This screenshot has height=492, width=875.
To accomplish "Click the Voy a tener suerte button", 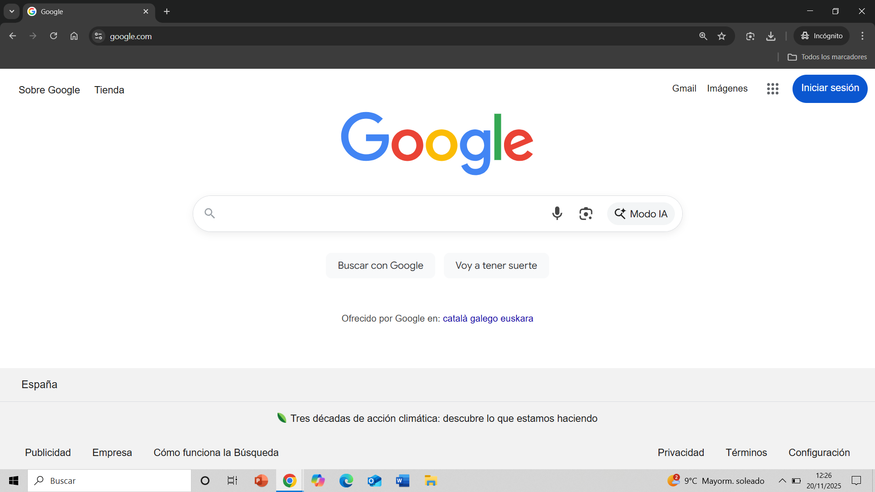I will click(x=496, y=266).
